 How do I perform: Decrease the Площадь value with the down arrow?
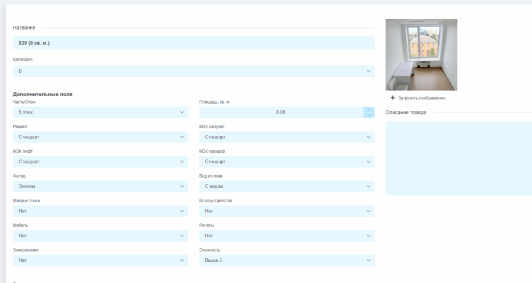click(x=368, y=115)
